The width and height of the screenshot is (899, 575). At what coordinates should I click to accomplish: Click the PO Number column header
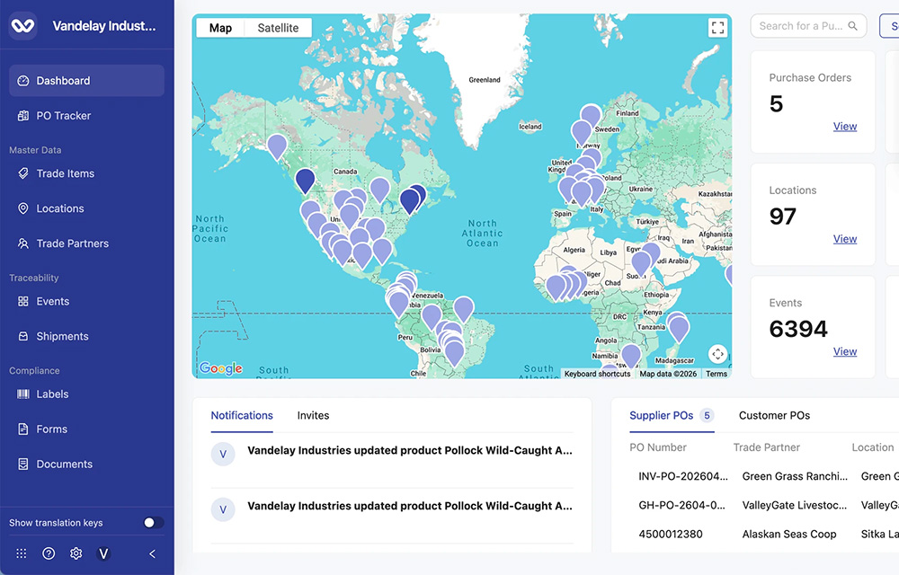point(658,447)
